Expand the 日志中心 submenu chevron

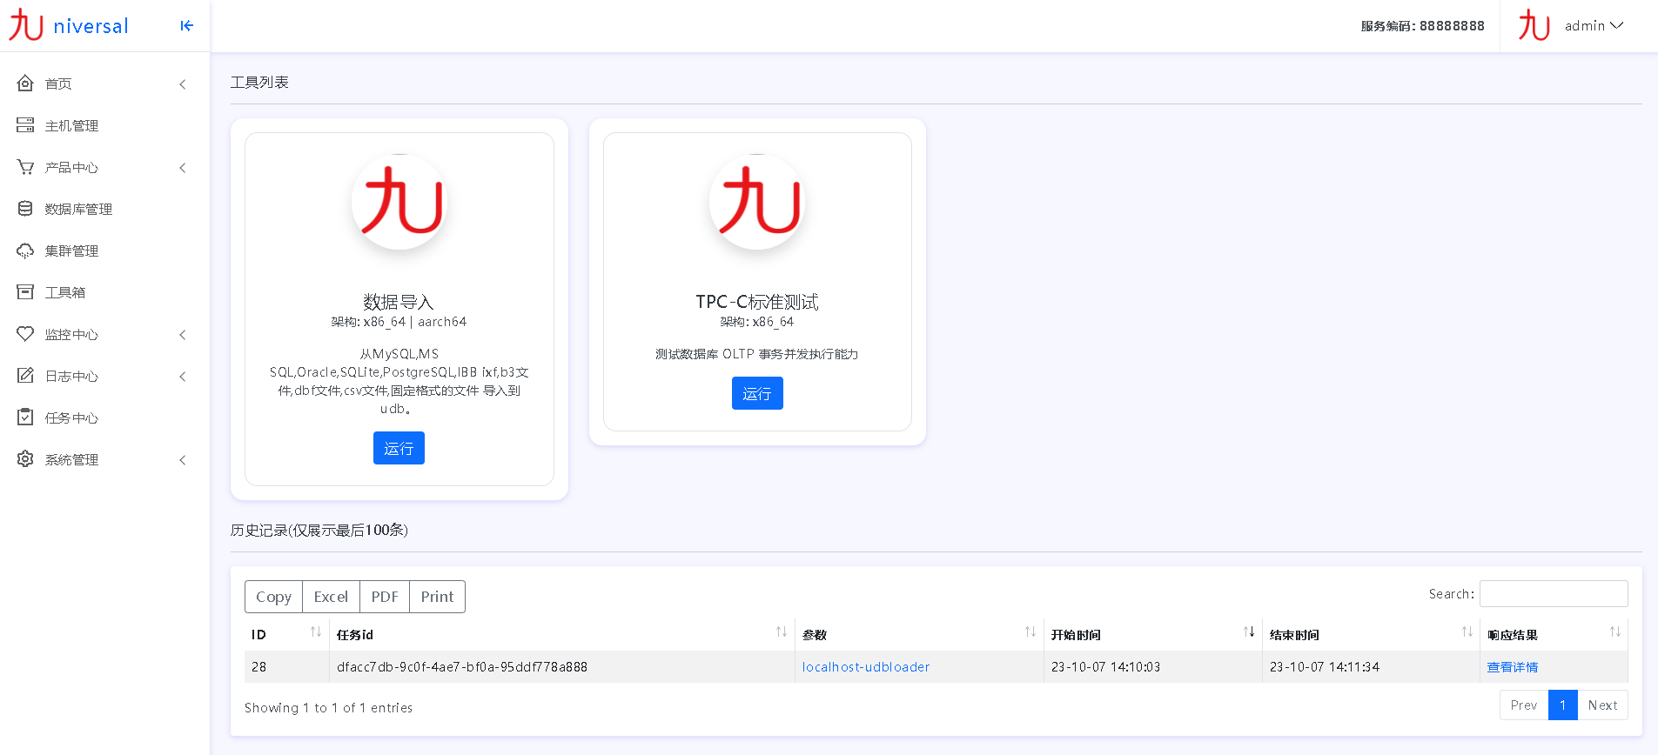pos(183,377)
